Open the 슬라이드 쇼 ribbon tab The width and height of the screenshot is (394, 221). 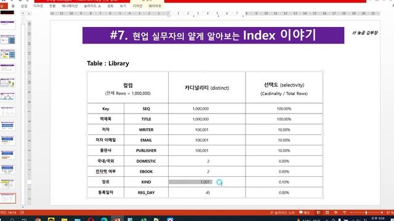point(92,6)
